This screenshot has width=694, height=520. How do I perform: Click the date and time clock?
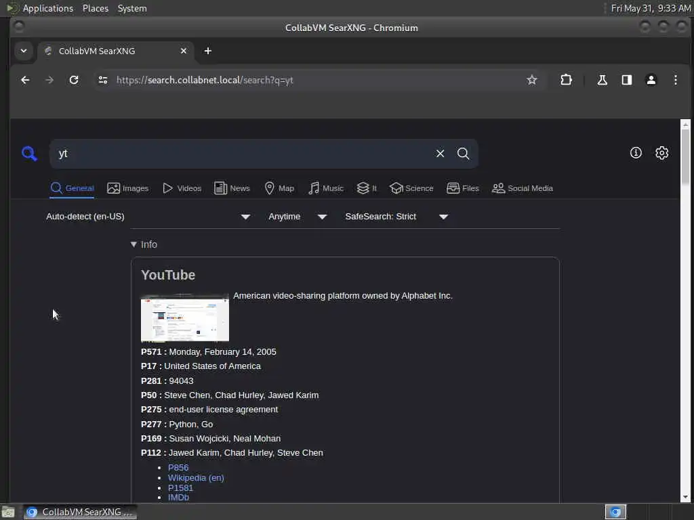[x=651, y=8]
